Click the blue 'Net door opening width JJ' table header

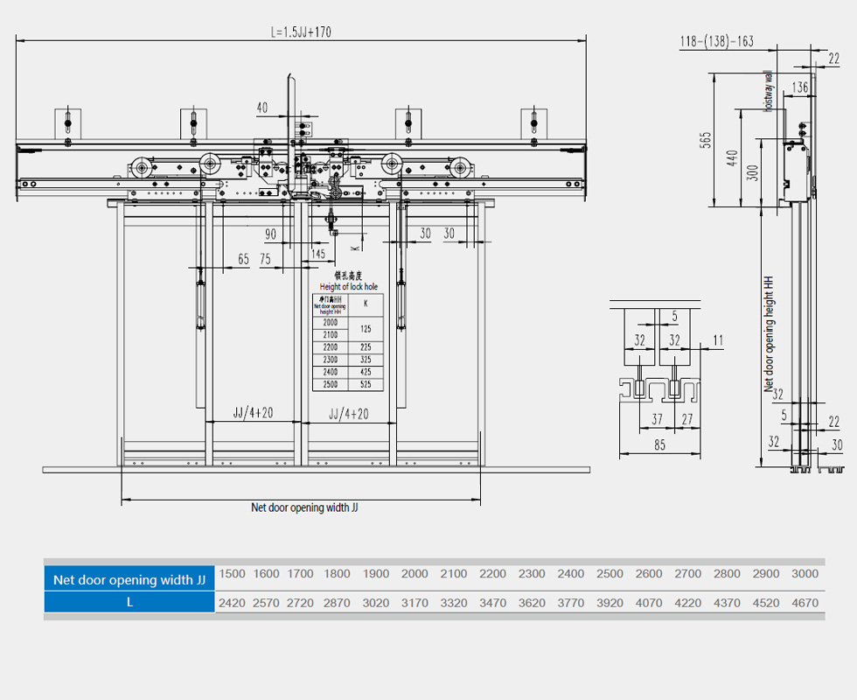click(129, 579)
